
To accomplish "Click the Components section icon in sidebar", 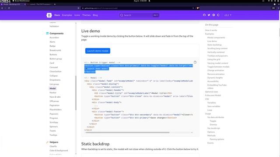I will point(47,33).
